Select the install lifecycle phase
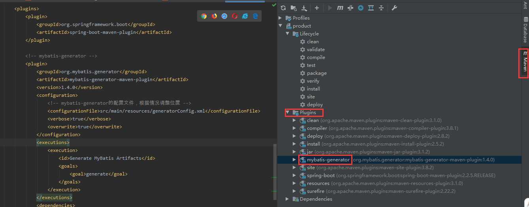529x207 pixels. point(313,89)
